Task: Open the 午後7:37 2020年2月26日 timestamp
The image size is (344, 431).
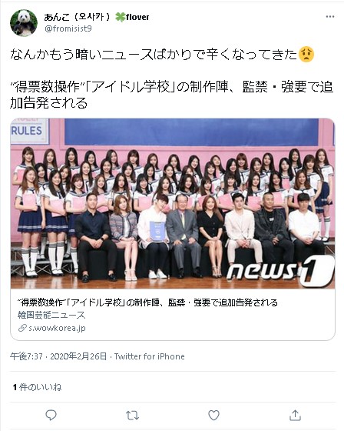Action: [58, 356]
